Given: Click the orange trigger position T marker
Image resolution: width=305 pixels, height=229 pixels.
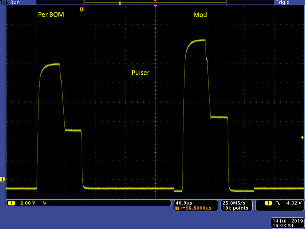Looking at the screenshot, I should point(81,9).
